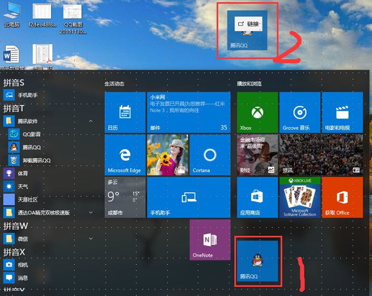The height and width of the screenshot is (296, 372).
Task: Open the Groove 音乐 tile
Action: pyautogui.click(x=300, y=112)
